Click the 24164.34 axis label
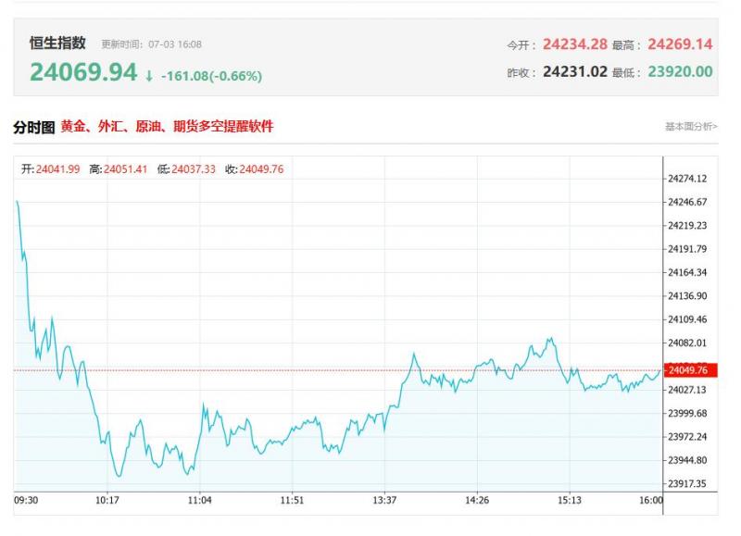741x536 pixels. click(x=687, y=272)
